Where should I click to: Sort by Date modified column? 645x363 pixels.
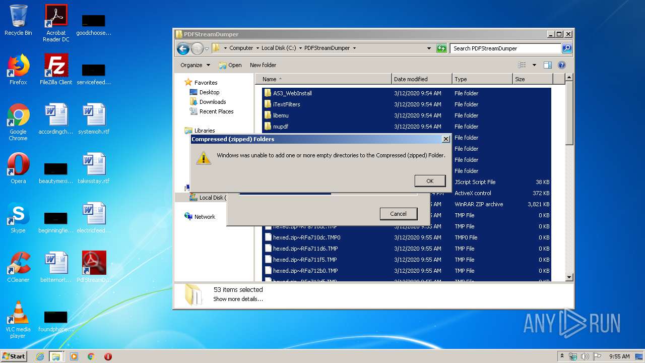coord(422,79)
